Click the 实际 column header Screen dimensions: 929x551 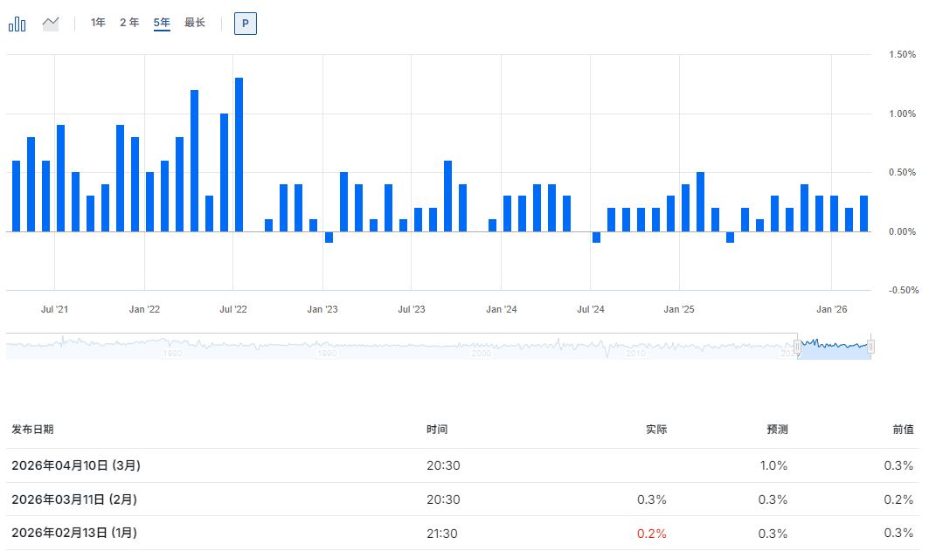655,430
